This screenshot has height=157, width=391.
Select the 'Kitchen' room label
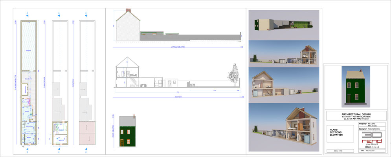[27, 111]
